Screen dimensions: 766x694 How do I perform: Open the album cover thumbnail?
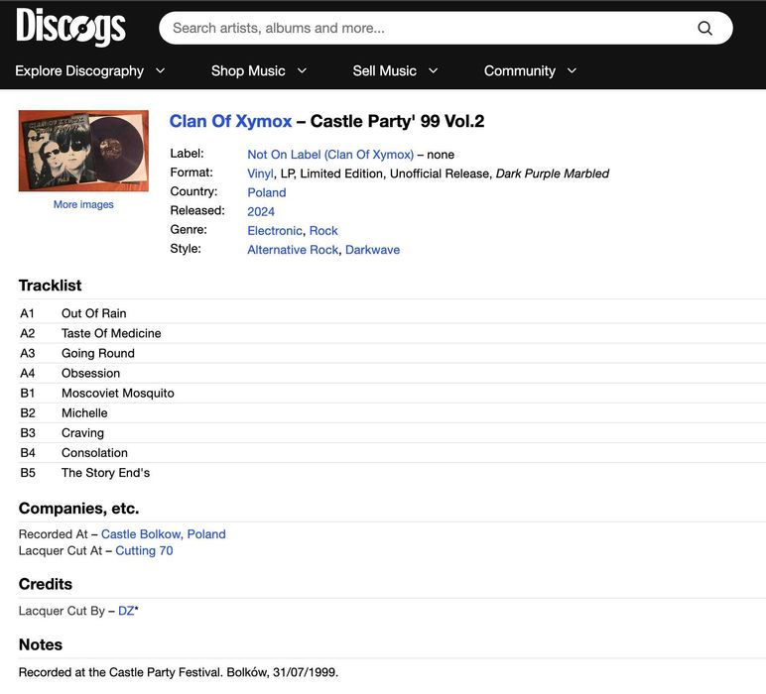[x=83, y=151]
